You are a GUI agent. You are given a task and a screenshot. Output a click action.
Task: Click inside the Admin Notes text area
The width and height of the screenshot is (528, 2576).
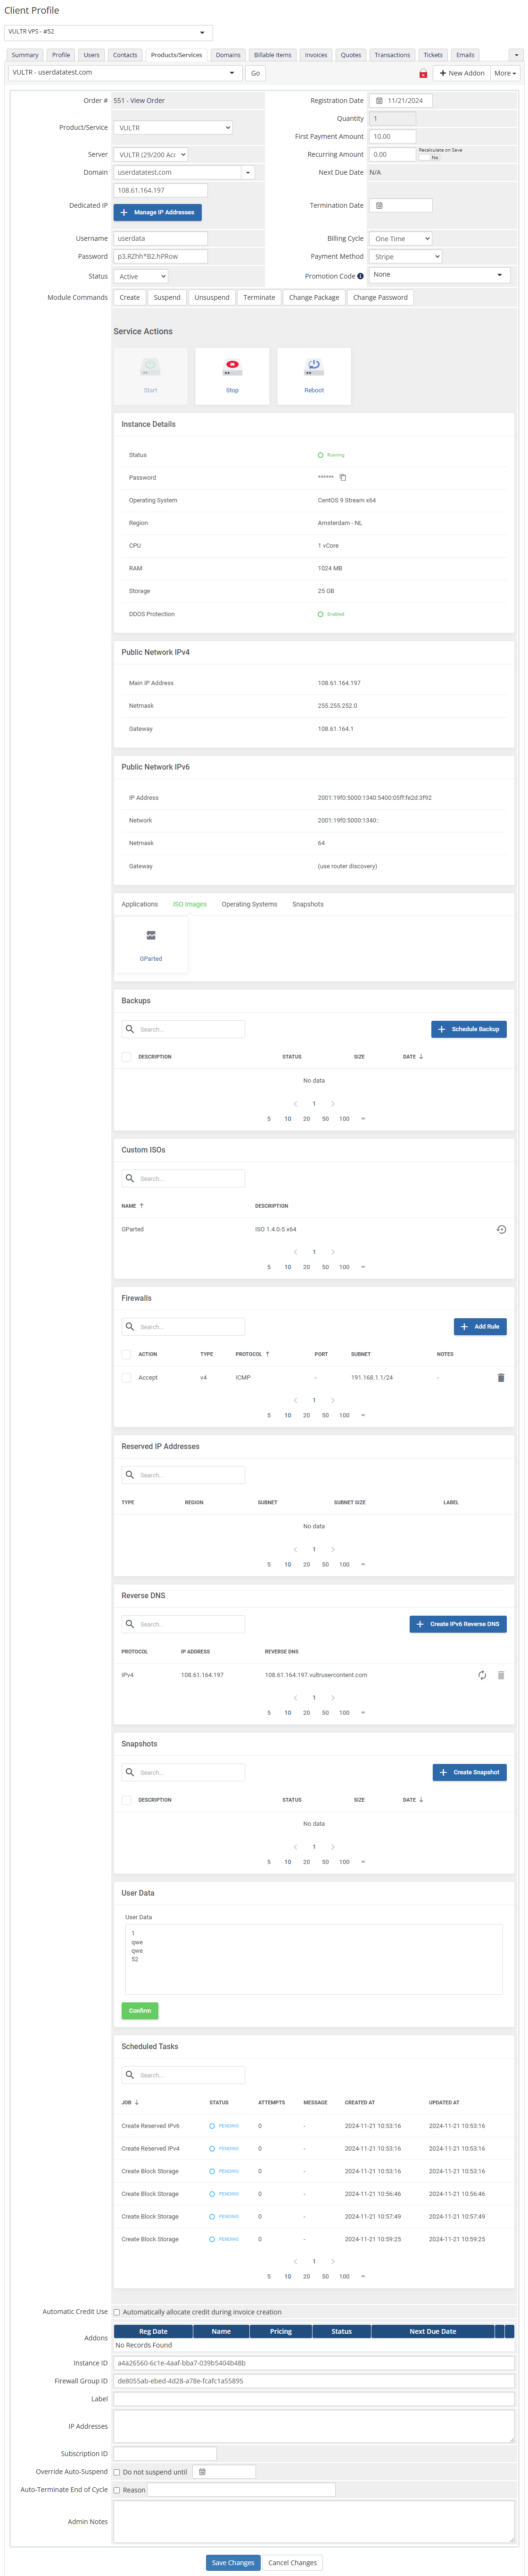click(314, 2522)
